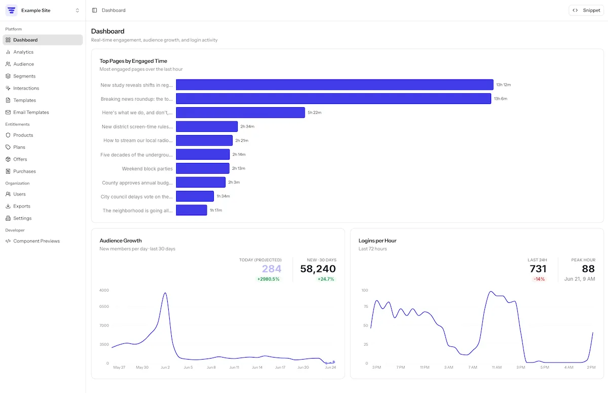The height and width of the screenshot is (393, 608).
Task: Click the 284 projected today value
Action: click(272, 269)
